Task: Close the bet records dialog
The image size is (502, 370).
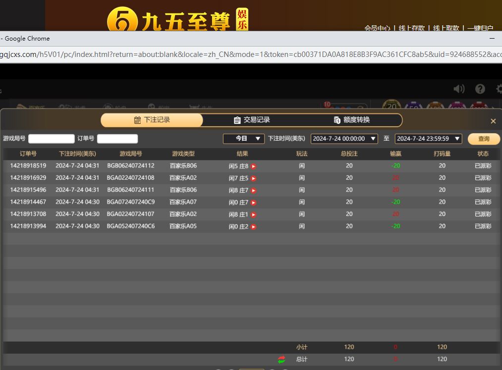Action: 493,121
